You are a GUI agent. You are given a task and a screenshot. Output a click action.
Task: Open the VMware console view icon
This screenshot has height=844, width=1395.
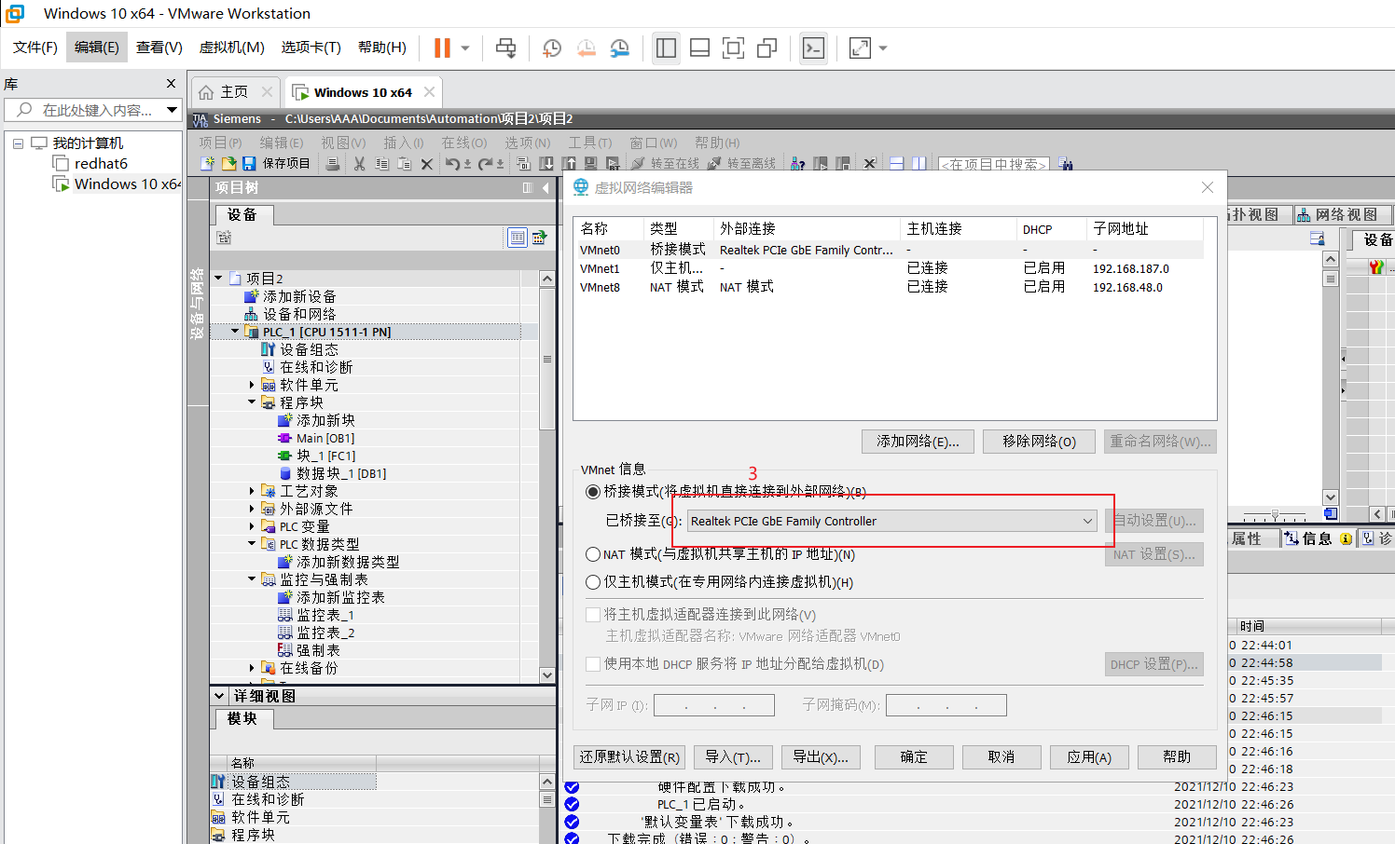pyautogui.click(x=813, y=48)
